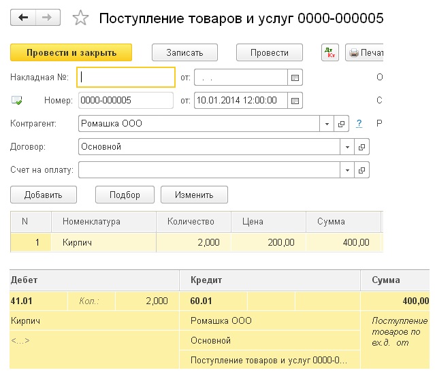Click Поступление товаров и услуг 0000-0... posting cell
Screen dimensions: 435x381
point(270,360)
